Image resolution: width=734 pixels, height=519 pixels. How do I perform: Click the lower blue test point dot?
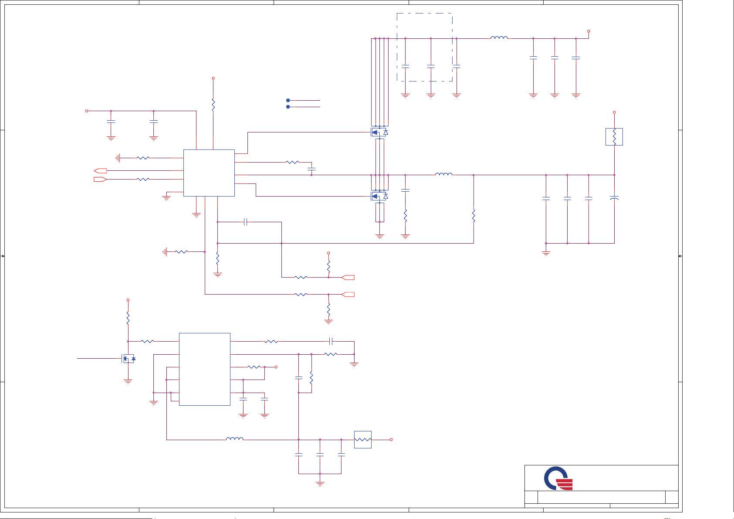click(x=288, y=107)
